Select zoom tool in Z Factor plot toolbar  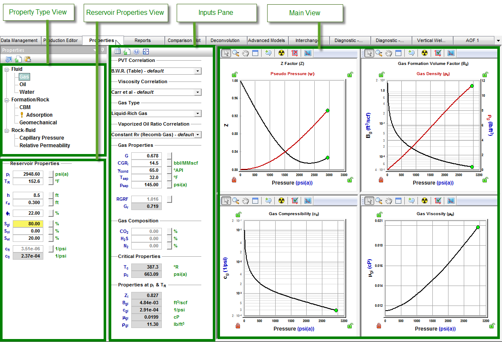click(236, 53)
